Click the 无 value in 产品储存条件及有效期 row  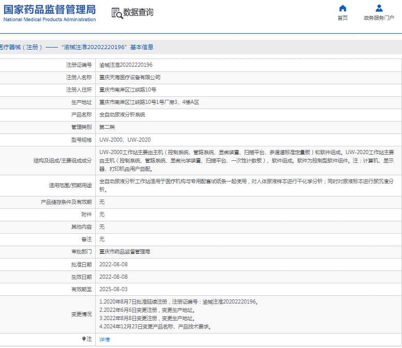pyautogui.click(x=102, y=202)
